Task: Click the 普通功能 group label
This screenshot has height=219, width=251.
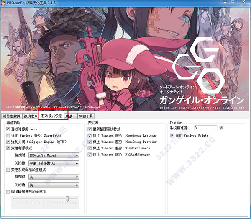Action: [x=13, y=123]
